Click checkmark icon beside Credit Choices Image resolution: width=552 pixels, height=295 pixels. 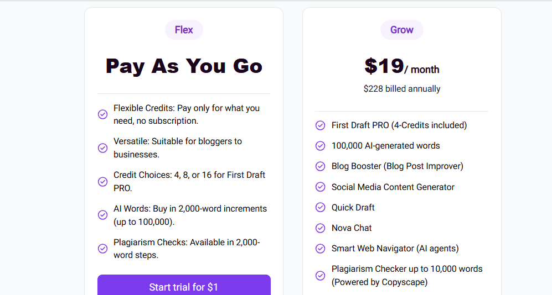pyautogui.click(x=102, y=182)
